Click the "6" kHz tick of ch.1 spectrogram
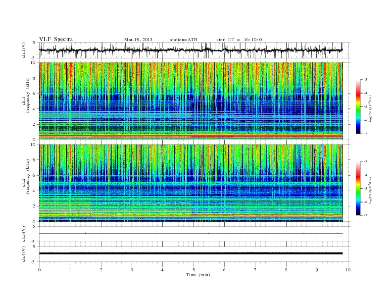This screenshot has width=392, height=303. click(34, 93)
